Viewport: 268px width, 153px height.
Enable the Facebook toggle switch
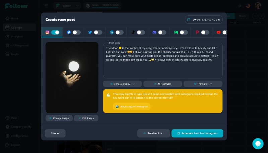pyautogui.click(x=77, y=32)
